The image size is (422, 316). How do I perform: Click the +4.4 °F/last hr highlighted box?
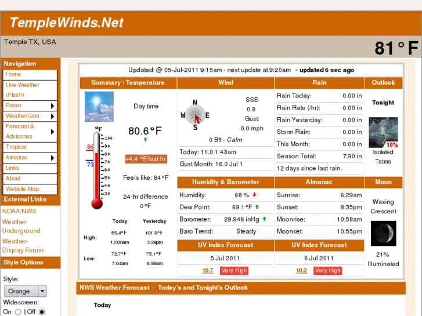(146, 159)
